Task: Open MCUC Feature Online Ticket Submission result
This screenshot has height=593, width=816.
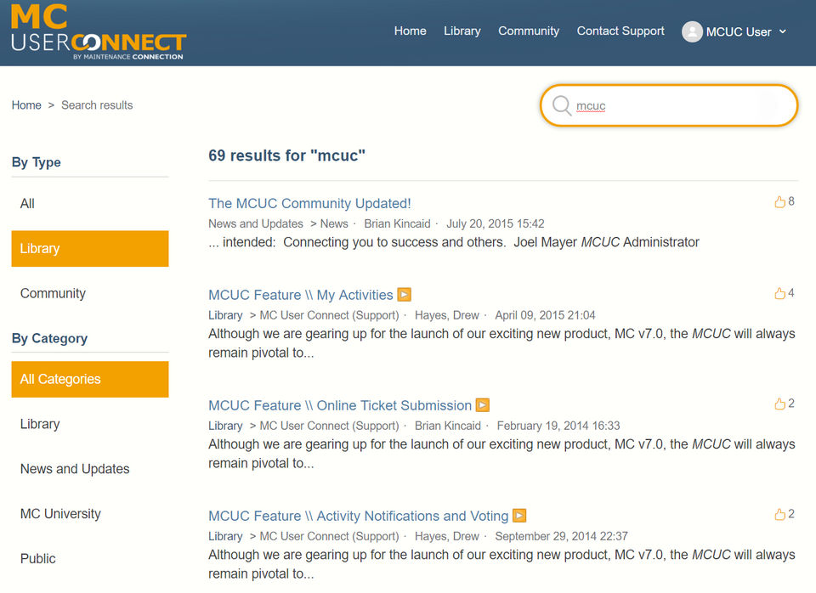Action: coord(340,405)
